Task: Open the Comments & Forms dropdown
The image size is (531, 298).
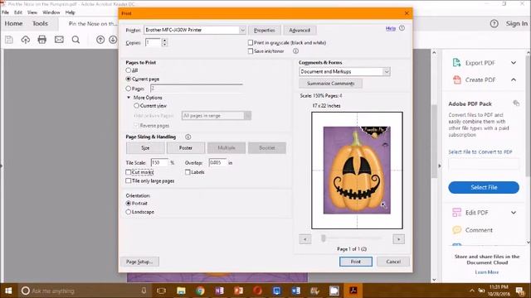Action: click(387, 72)
